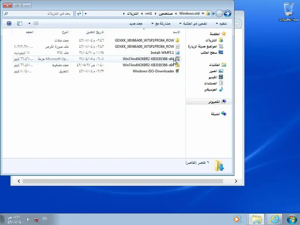Image resolution: width=300 pixels, height=225 pixels.
Task: Select the Install-WMF5.1 file name
Action: (162, 53)
